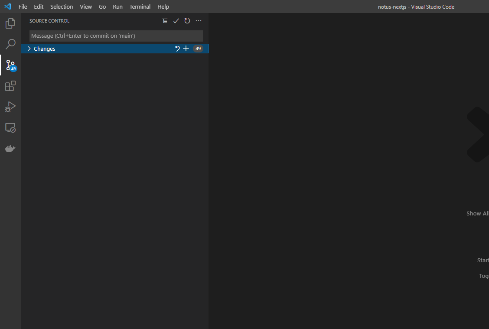Open the Selection menu
Screen dimensions: 489x329
(x=62, y=7)
